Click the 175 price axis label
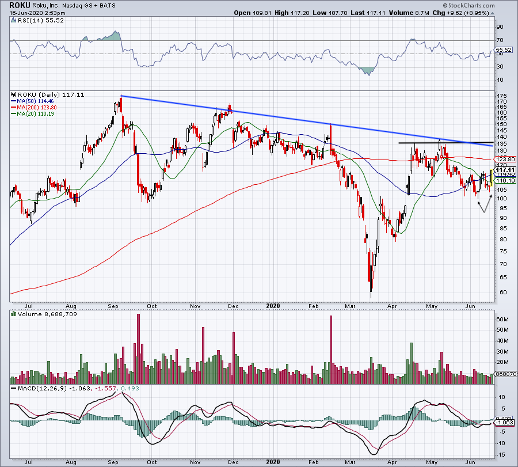Viewport: 518px width, 467px height. pos(502,96)
